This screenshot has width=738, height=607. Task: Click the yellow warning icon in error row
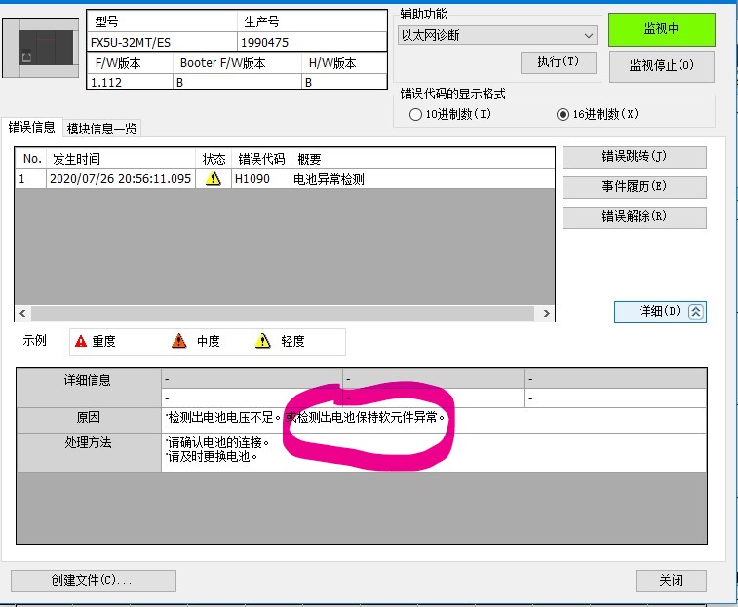click(x=212, y=179)
